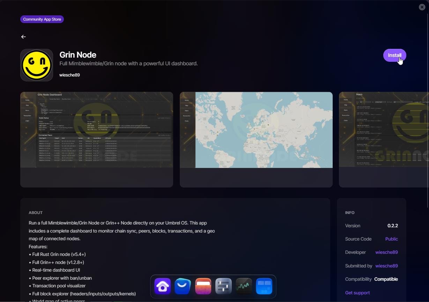Open the Peers screenshot

click(x=384, y=140)
